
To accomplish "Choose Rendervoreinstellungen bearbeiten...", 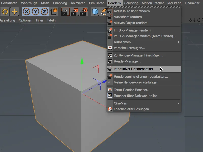I will click(144, 77).
